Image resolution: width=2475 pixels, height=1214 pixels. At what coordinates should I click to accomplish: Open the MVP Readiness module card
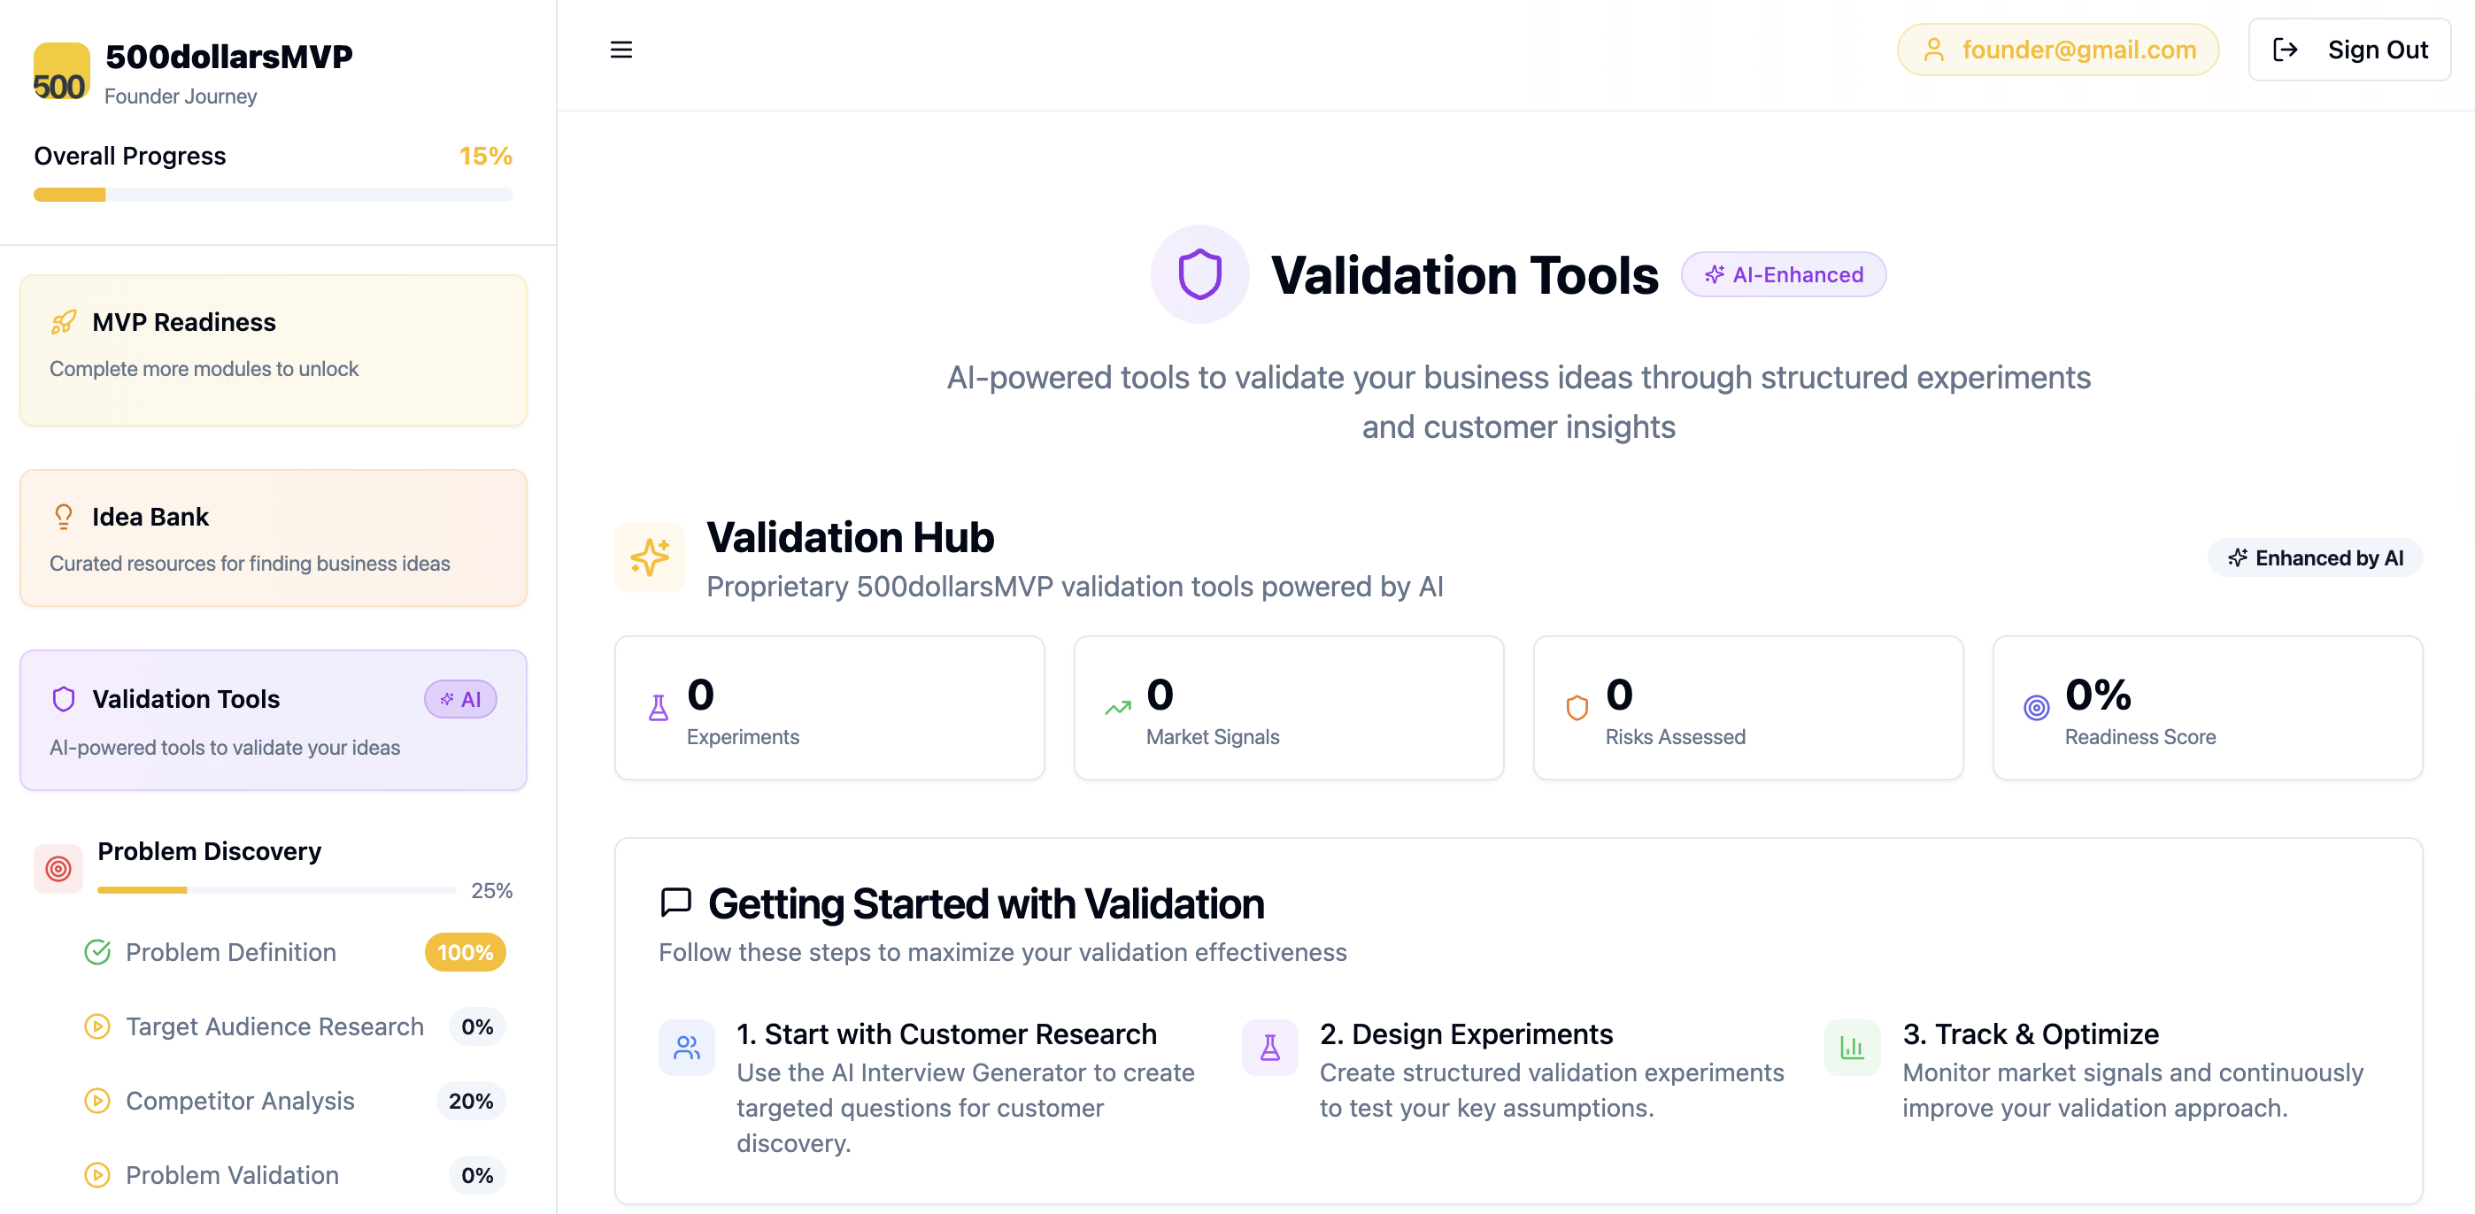(274, 350)
